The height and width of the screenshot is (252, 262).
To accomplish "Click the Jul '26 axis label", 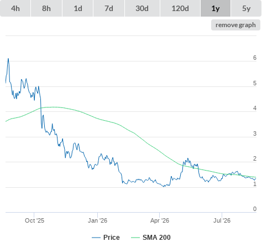I will tap(222, 220).
